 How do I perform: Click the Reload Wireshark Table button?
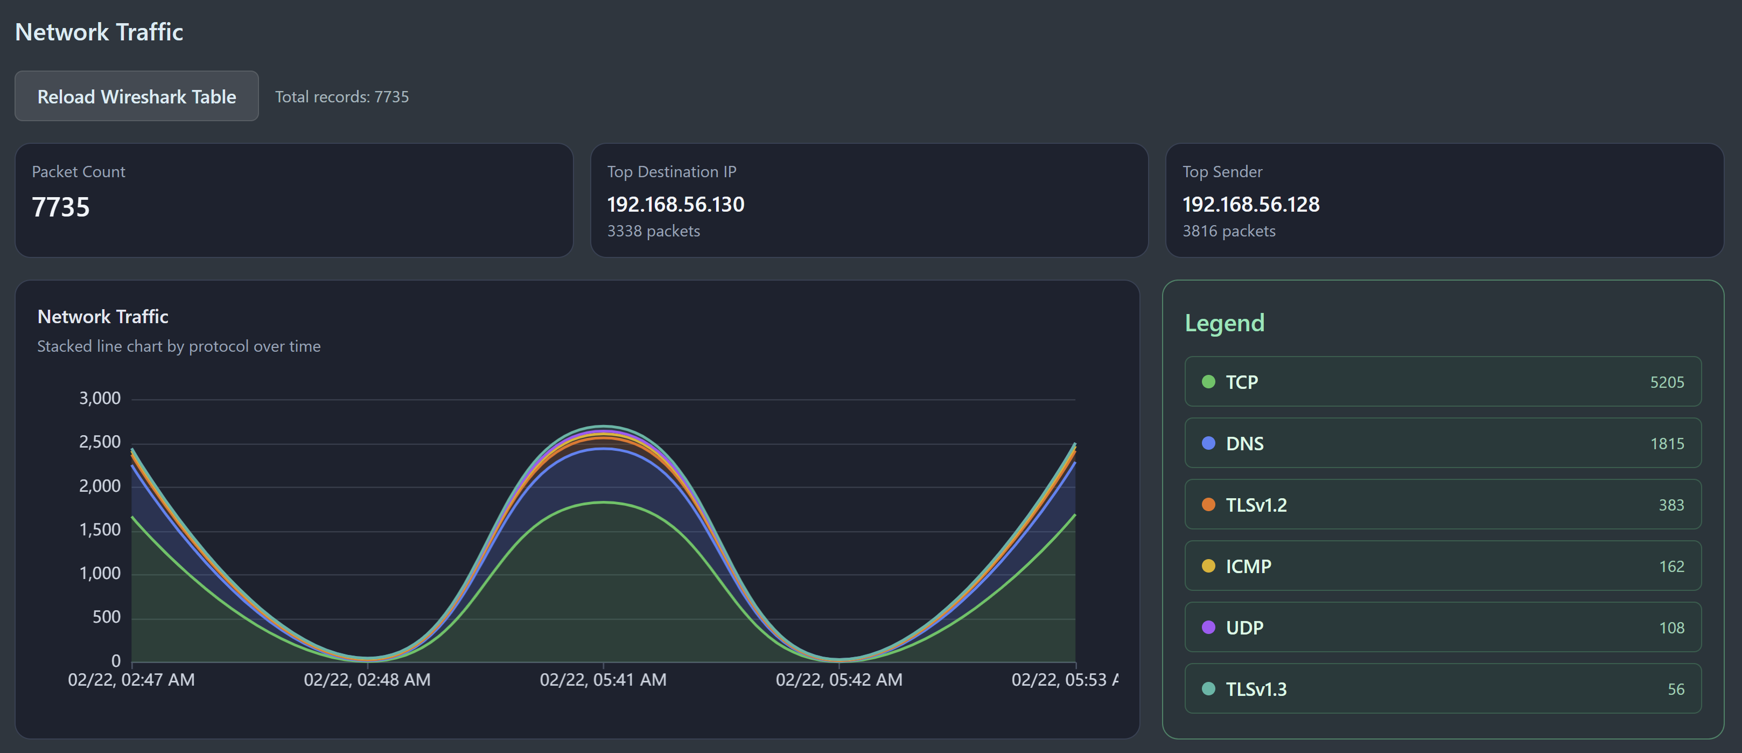[x=136, y=96]
